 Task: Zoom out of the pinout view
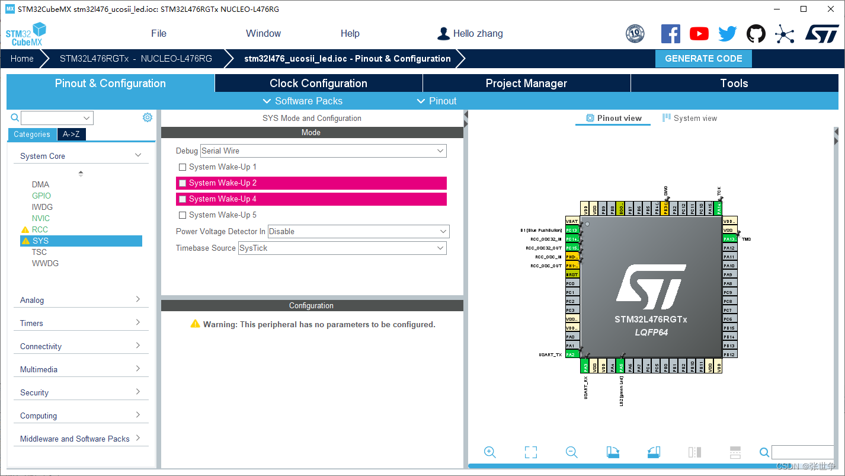click(x=572, y=452)
